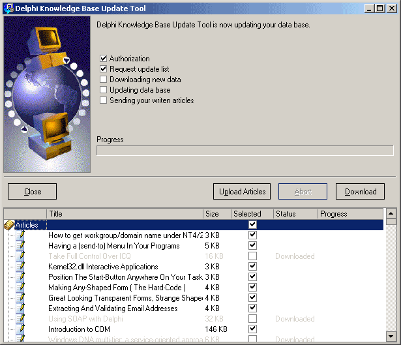Viewport: 401px width, 345px height.
Task: Click the article icon beside 'Great Looking Transparent Forms'
Action: pos(20,297)
